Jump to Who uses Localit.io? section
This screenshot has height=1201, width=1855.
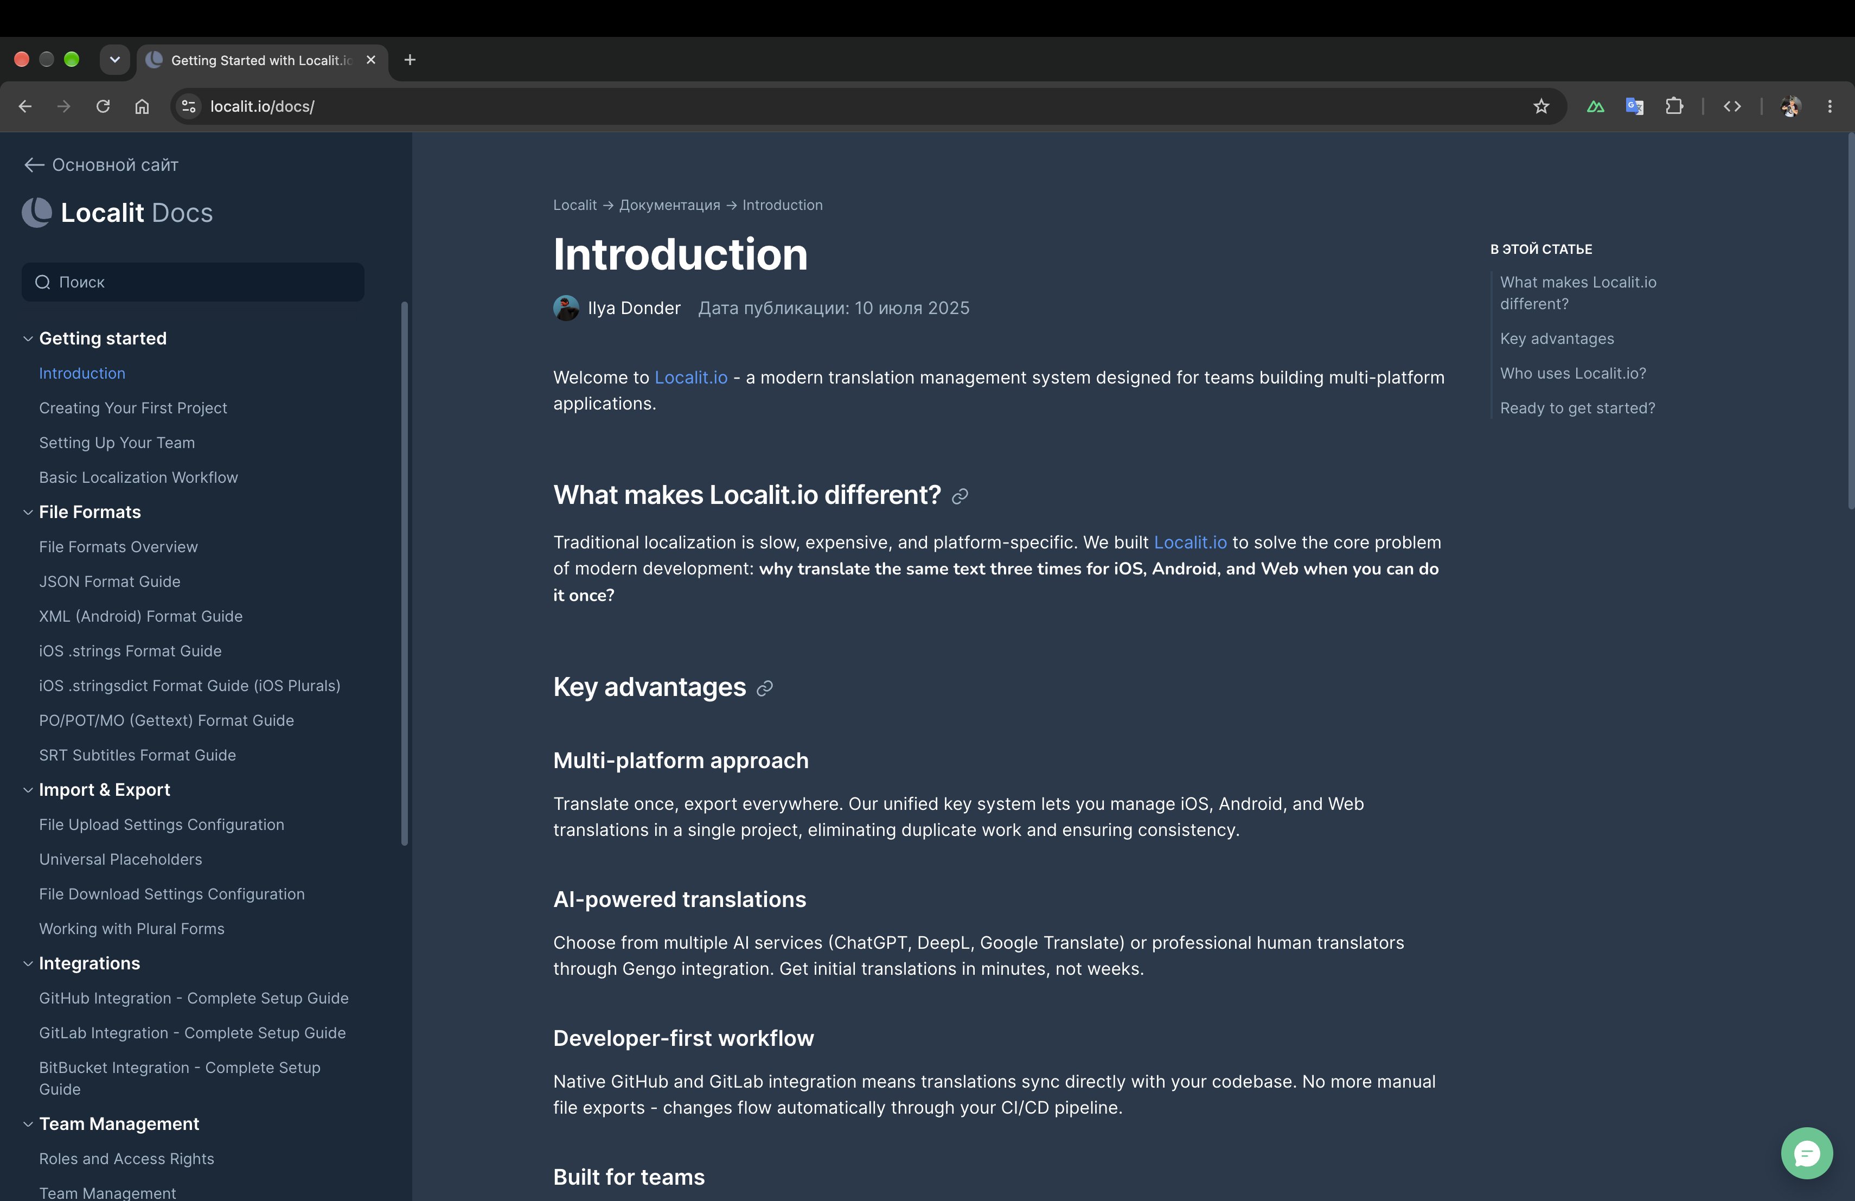pyautogui.click(x=1573, y=373)
